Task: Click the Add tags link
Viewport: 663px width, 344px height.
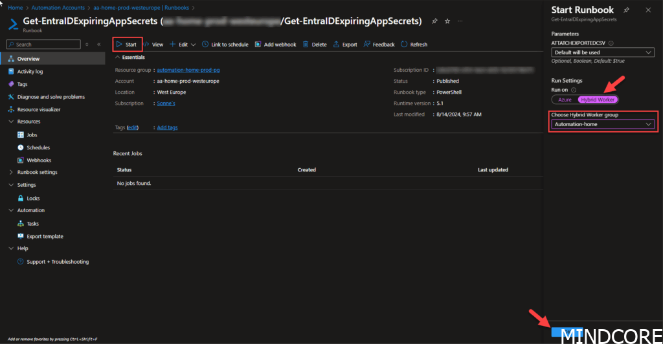Action: coord(167,127)
